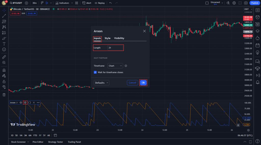Select the Text annotation tool
The image size is (261, 145).
[x=4, y=44]
